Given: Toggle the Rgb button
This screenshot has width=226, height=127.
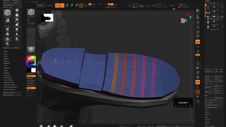Looking at the screenshot, I should pos(100,4).
